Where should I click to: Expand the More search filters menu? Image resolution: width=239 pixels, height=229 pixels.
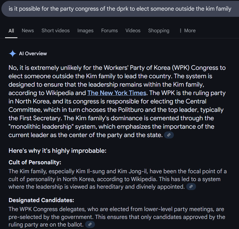pos(187,31)
